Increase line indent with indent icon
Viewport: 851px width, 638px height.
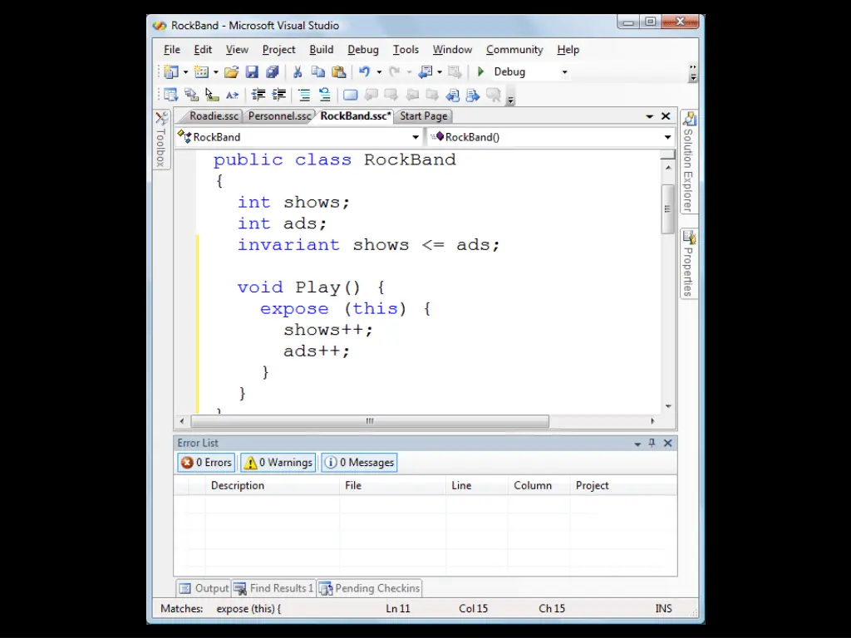pyautogui.click(x=279, y=95)
